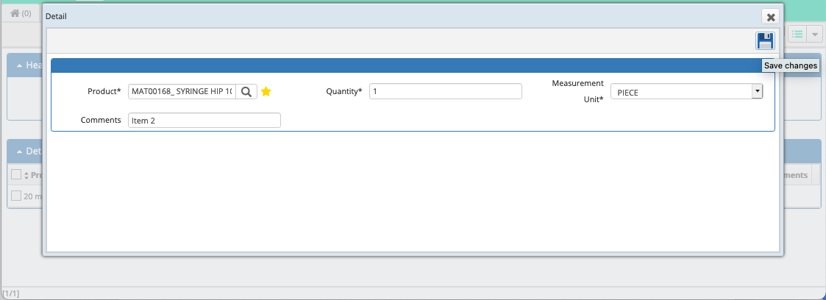Image resolution: width=826 pixels, height=300 pixels.
Task: Edit the Product field
Action: [182, 92]
